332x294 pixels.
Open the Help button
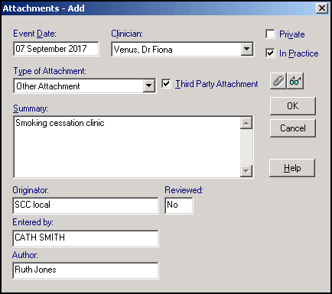click(292, 168)
